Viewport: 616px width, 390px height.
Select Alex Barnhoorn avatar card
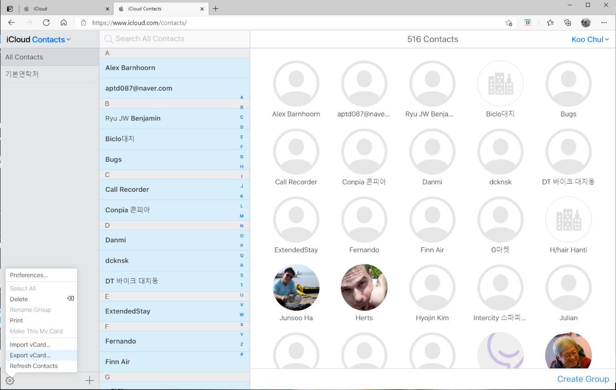296,84
